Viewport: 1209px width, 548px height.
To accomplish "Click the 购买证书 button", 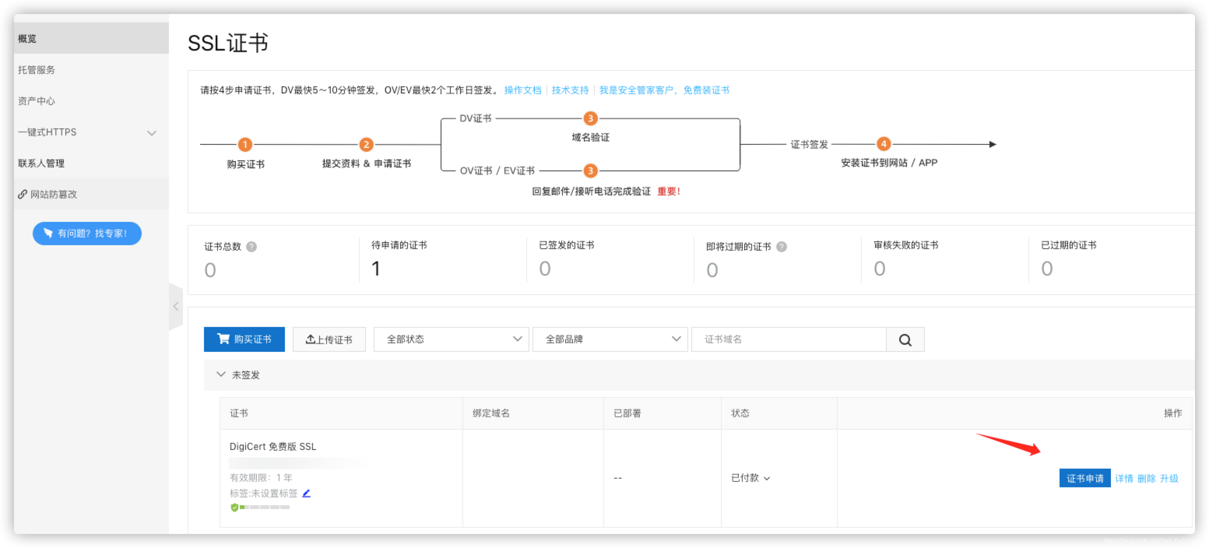I will [244, 340].
